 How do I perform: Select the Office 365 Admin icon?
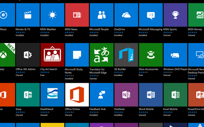(x=28, y=55)
